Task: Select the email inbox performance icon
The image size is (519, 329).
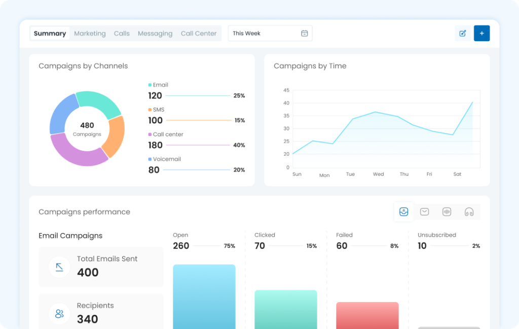Action: pos(403,212)
